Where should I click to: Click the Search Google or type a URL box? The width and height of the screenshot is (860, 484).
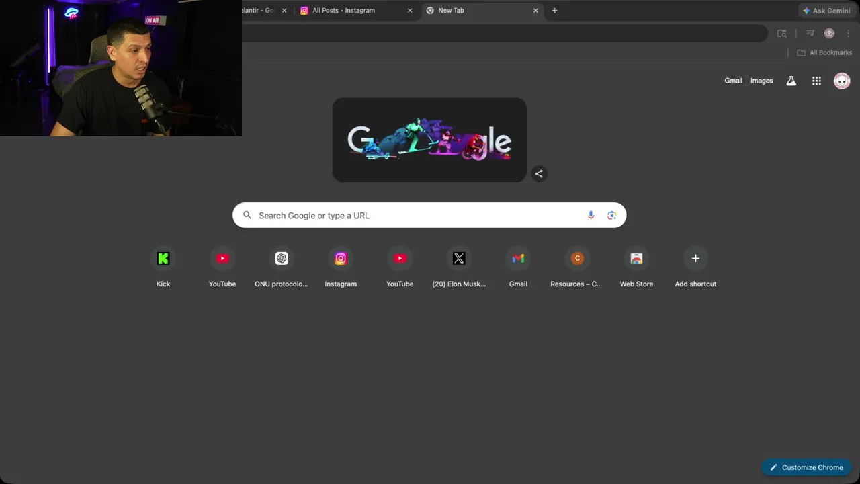pyautogui.click(x=429, y=215)
